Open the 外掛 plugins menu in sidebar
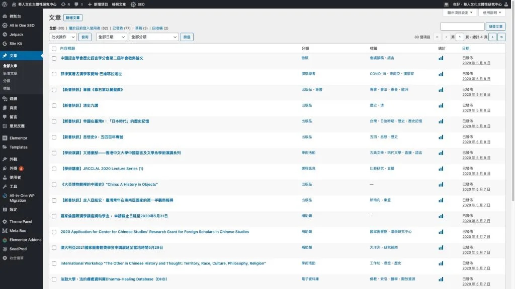 (13, 169)
